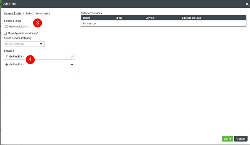The width and height of the screenshot is (250, 145).
Task: Select GetFirstEntry in the services list
Action: click(16, 64)
